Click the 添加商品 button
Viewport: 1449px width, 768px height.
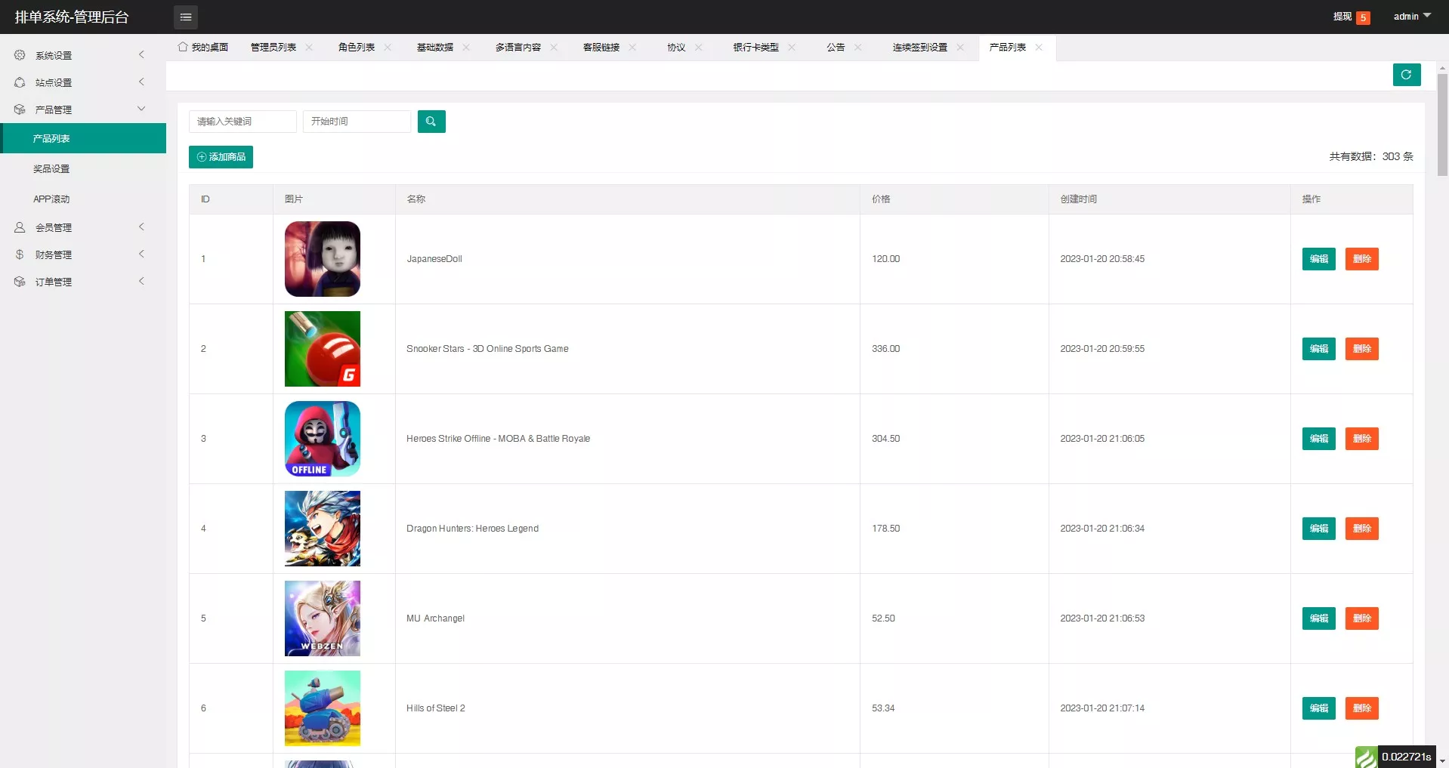tap(221, 157)
